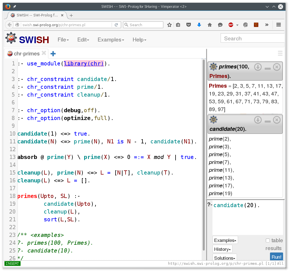Open the Edit menu
This screenshot has height=272, width=290.
click(83, 40)
